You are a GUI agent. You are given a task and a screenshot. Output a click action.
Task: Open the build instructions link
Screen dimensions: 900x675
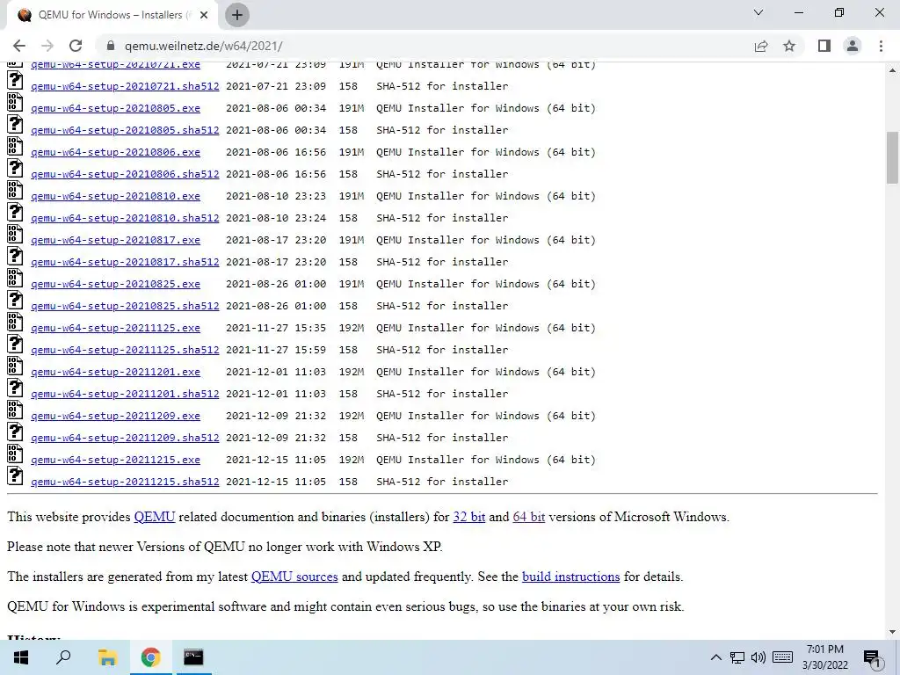[x=570, y=577]
